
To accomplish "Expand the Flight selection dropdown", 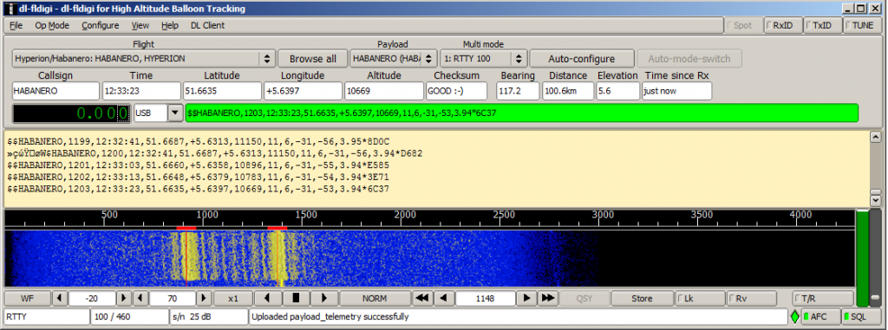I will click(267, 58).
